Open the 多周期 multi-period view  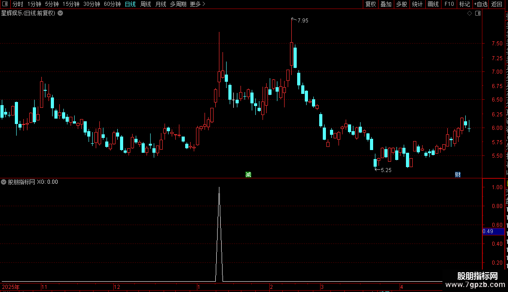pyautogui.click(x=178, y=4)
